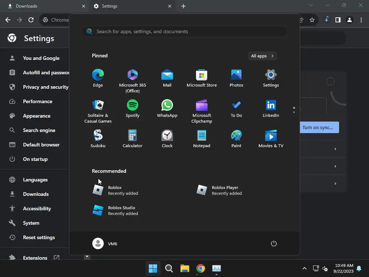Click the Windows Start button on taskbar
369x277 pixels.
click(x=153, y=268)
